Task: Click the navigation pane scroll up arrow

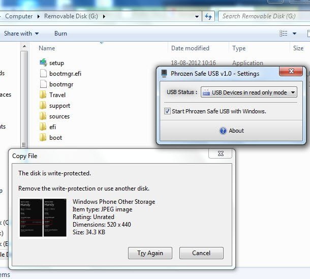Action: click(24, 46)
